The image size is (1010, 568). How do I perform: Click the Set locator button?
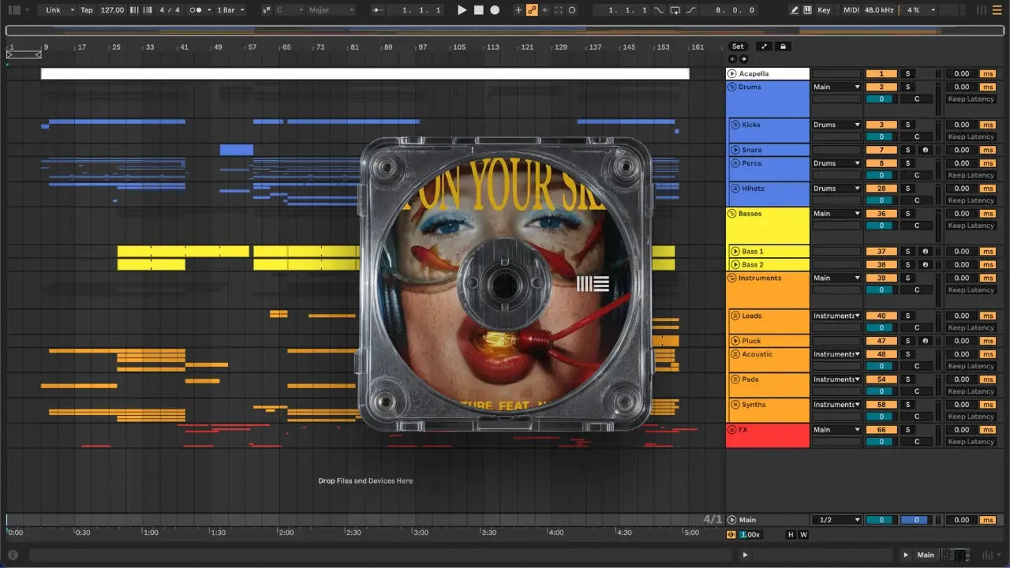click(x=737, y=47)
